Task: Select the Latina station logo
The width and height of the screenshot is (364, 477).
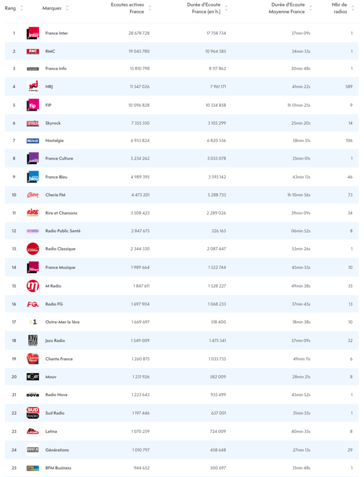Action: (32, 431)
